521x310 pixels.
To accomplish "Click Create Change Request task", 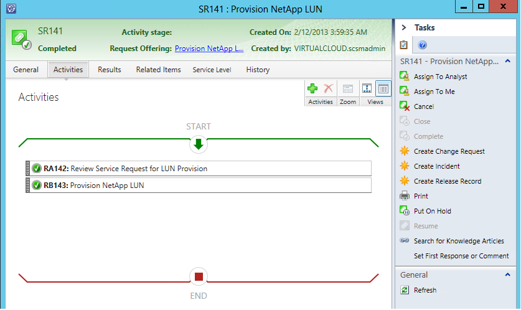I will coord(449,151).
